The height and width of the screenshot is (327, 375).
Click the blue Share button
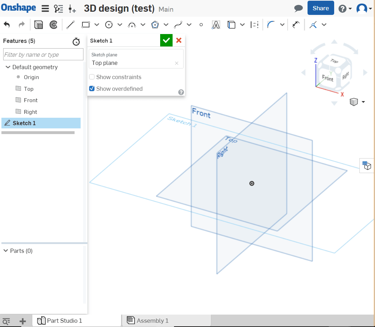click(321, 8)
